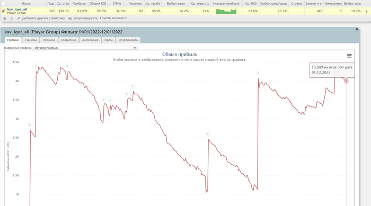Sort by the 'Финальные' column header
This screenshot has height=206, width=371.
(x=333, y=4)
